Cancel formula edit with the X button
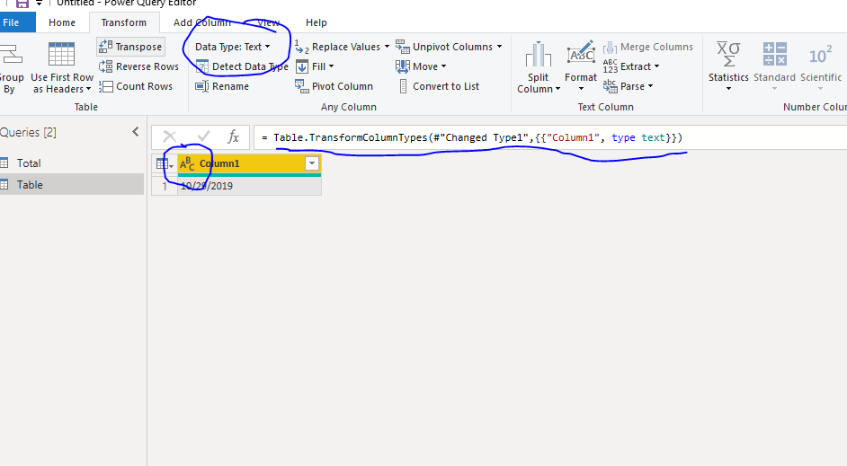The width and height of the screenshot is (847, 466). coord(170,137)
